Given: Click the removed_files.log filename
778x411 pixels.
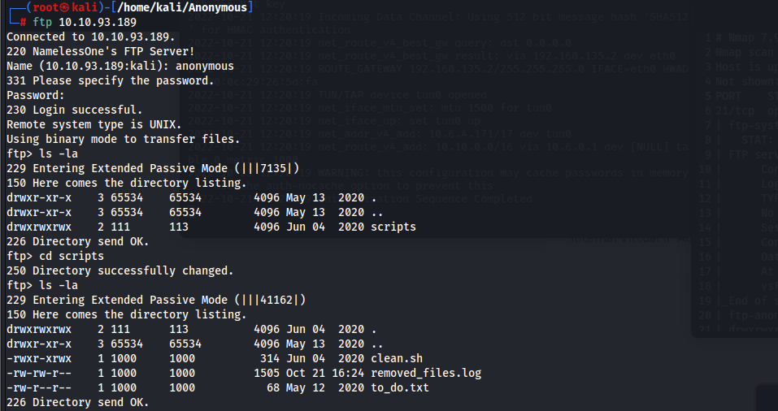Looking at the screenshot, I should tap(426, 373).
